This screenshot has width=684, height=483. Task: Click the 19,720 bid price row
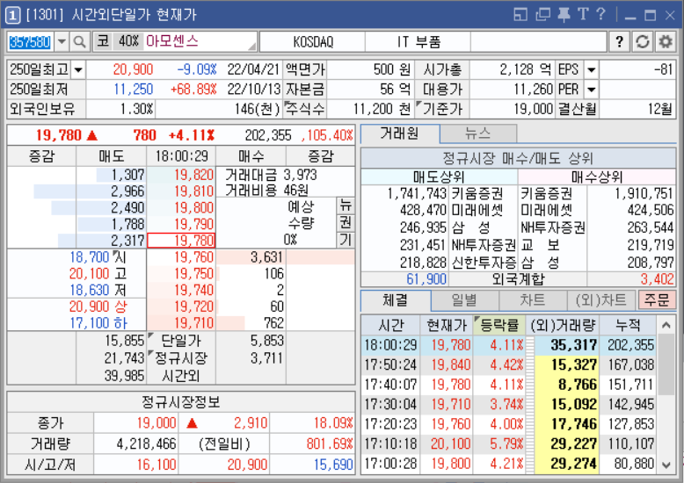click(181, 306)
